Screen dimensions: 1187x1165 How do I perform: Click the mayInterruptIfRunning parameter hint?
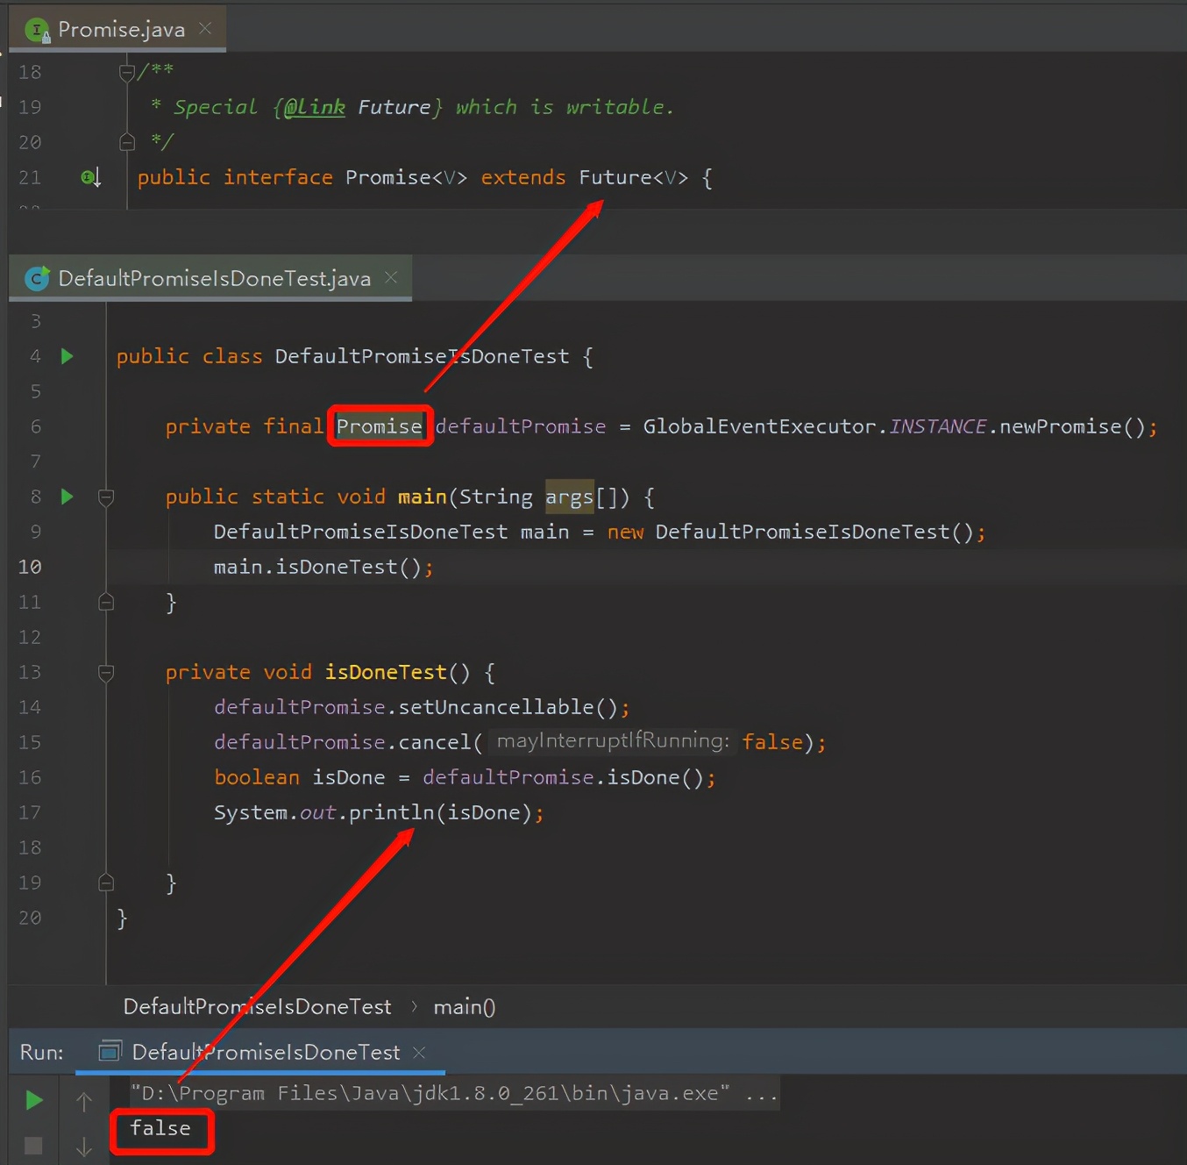point(612,741)
